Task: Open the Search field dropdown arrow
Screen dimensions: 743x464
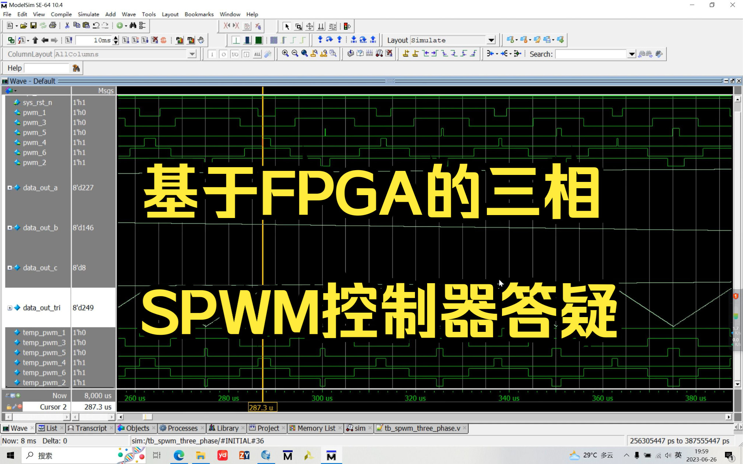Action: 632,54
